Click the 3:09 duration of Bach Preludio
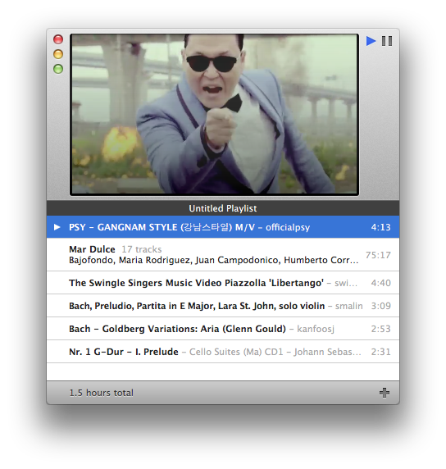 click(380, 306)
